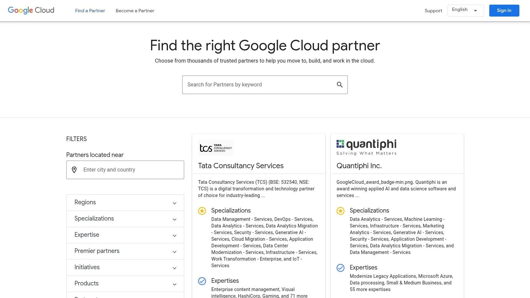The image size is (530, 298).
Task: Open the English language dropdown
Action: (x=465, y=10)
